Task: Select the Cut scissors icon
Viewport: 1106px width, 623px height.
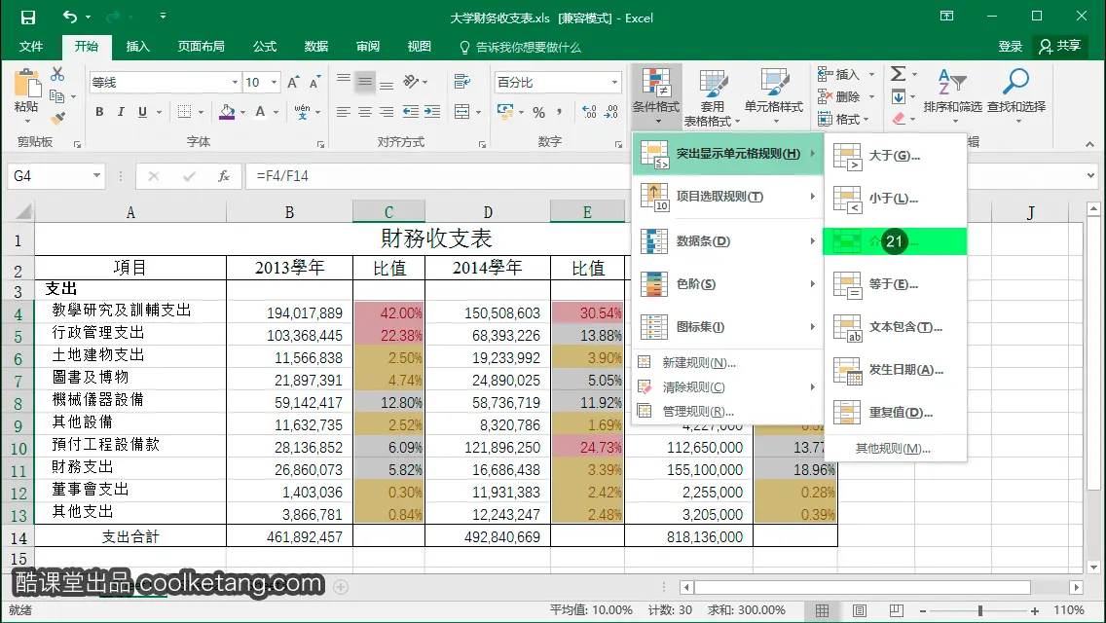Action: click(x=57, y=74)
